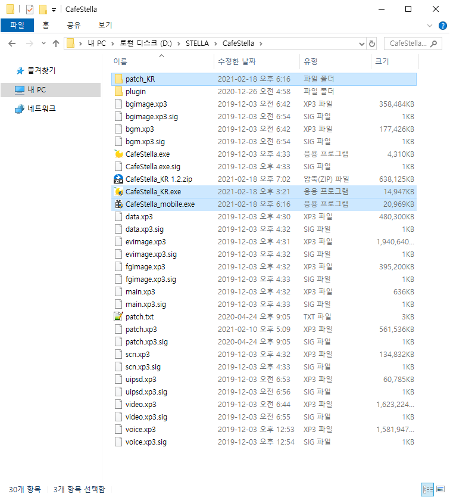The height and width of the screenshot is (497, 450).
Task: Click the new folder icon in title bar
Action: tap(43, 10)
